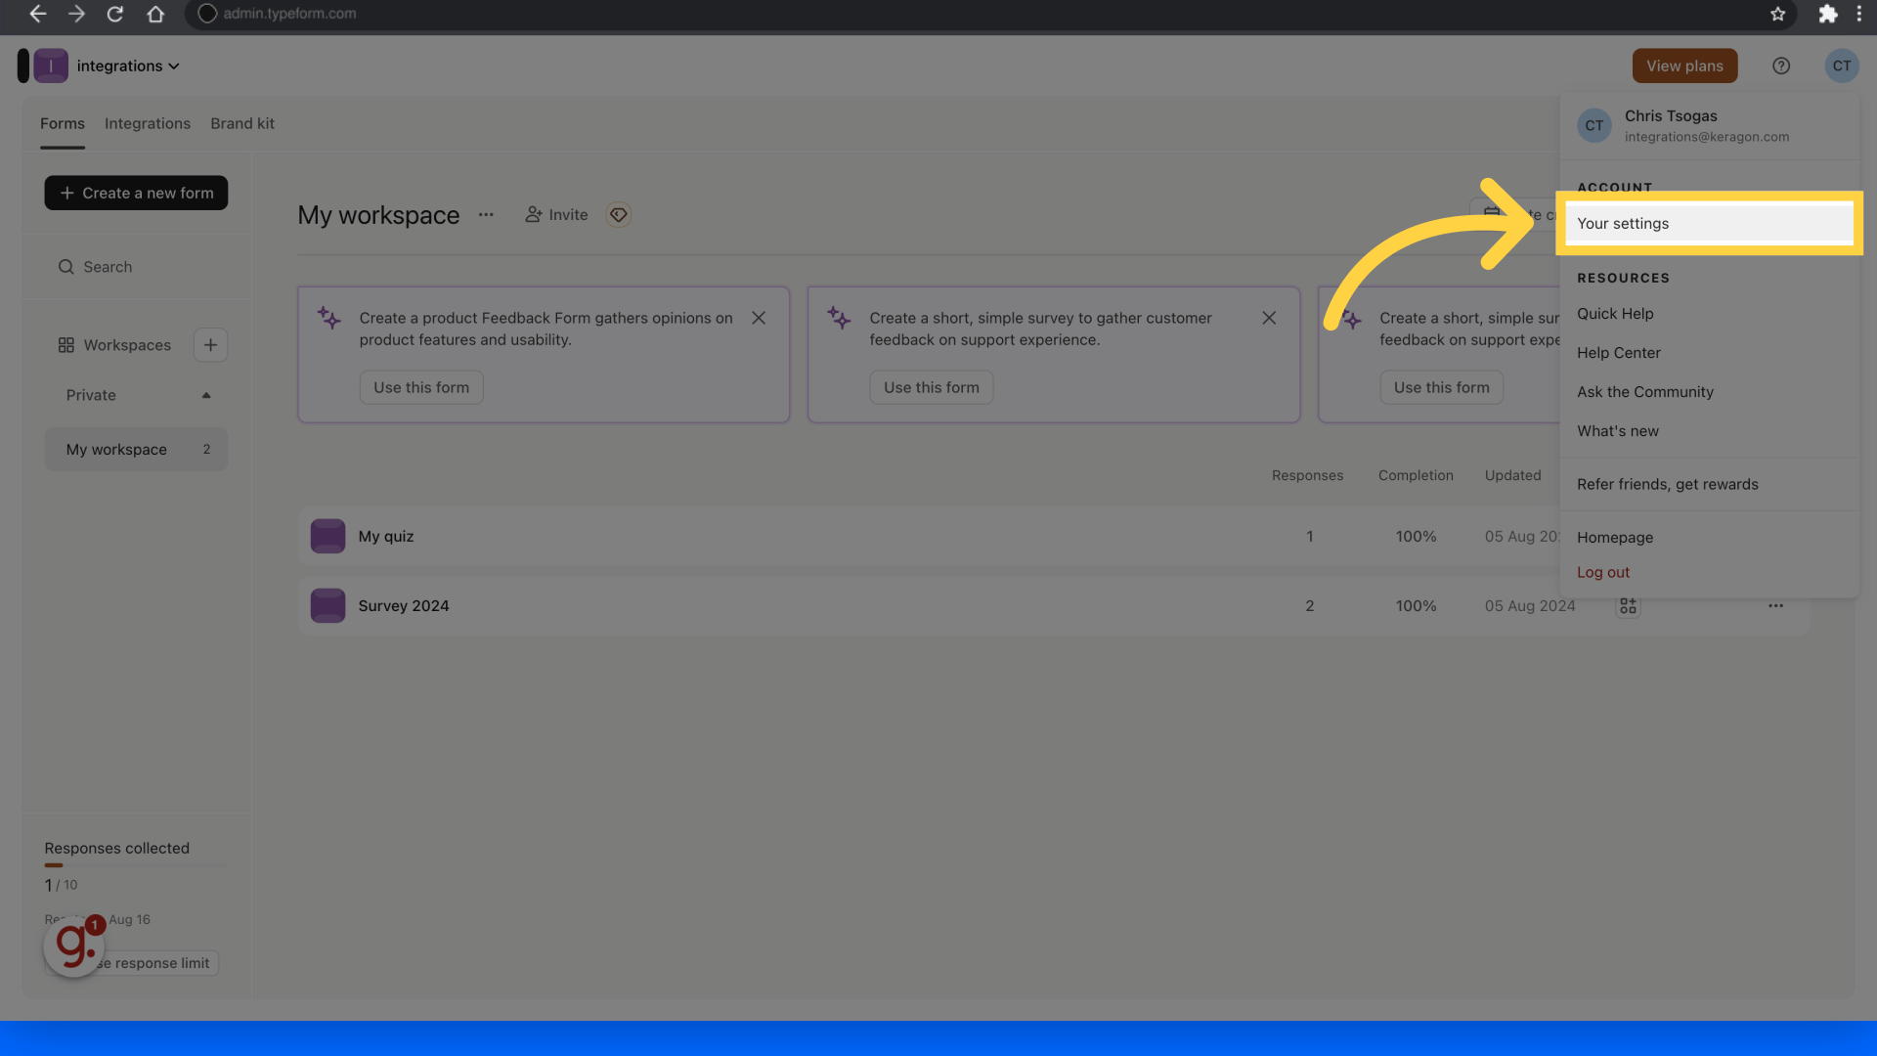Close the customer support survey suggestion card

click(x=1268, y=318)
